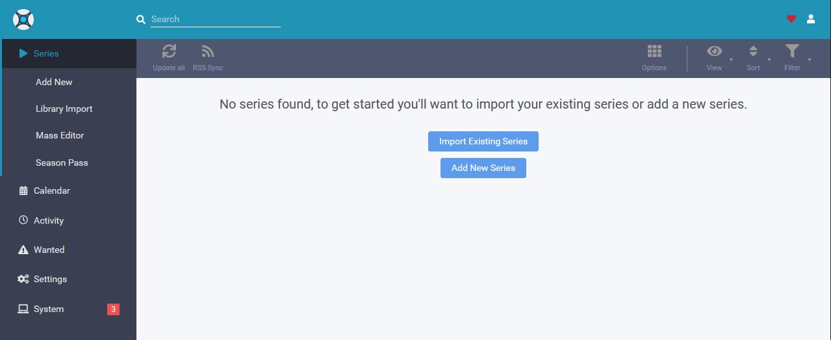Click the red heart donate icon
The height and width of the screenshot is (340, 831).
pos(791,19)
